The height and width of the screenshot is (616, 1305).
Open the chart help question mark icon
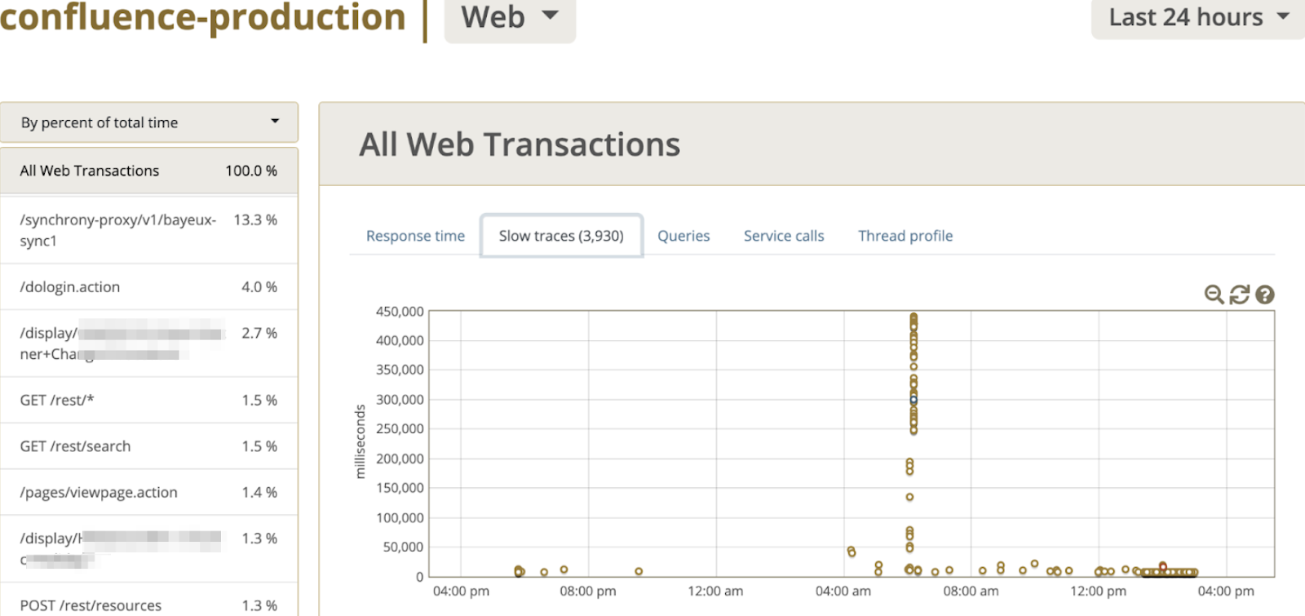1265,295
